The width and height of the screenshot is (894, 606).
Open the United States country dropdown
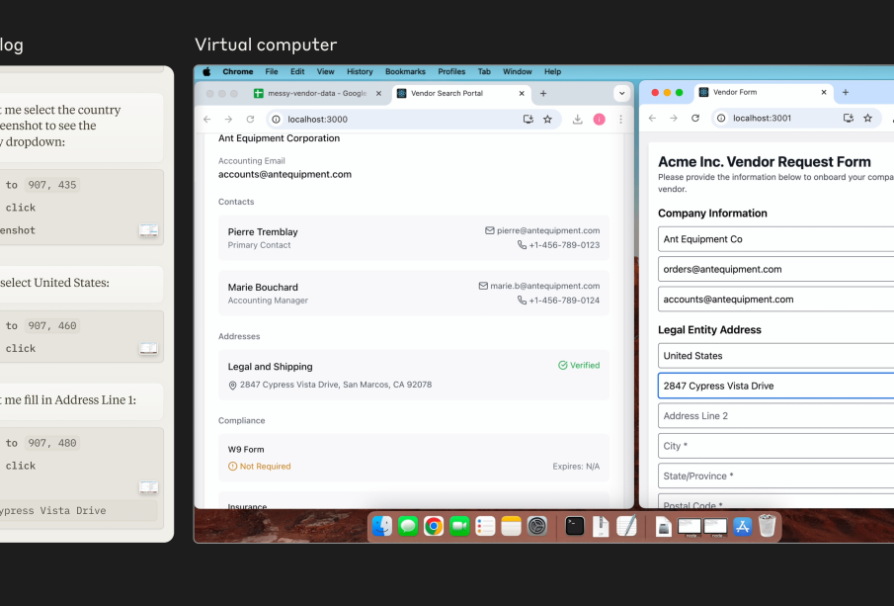click(x=775, y=356)
